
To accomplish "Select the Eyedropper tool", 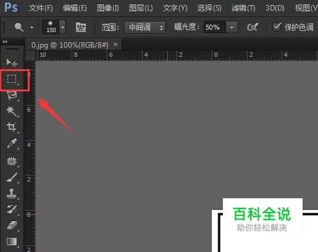I will point(12,143).
